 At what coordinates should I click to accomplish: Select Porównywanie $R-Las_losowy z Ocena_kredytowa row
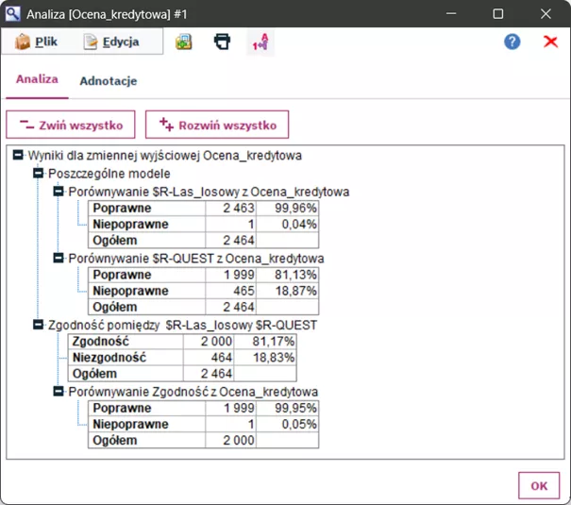point(209,192)
